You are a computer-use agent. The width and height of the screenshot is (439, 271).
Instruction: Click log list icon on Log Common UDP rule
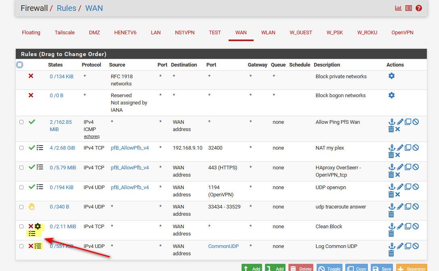(38, 246)
